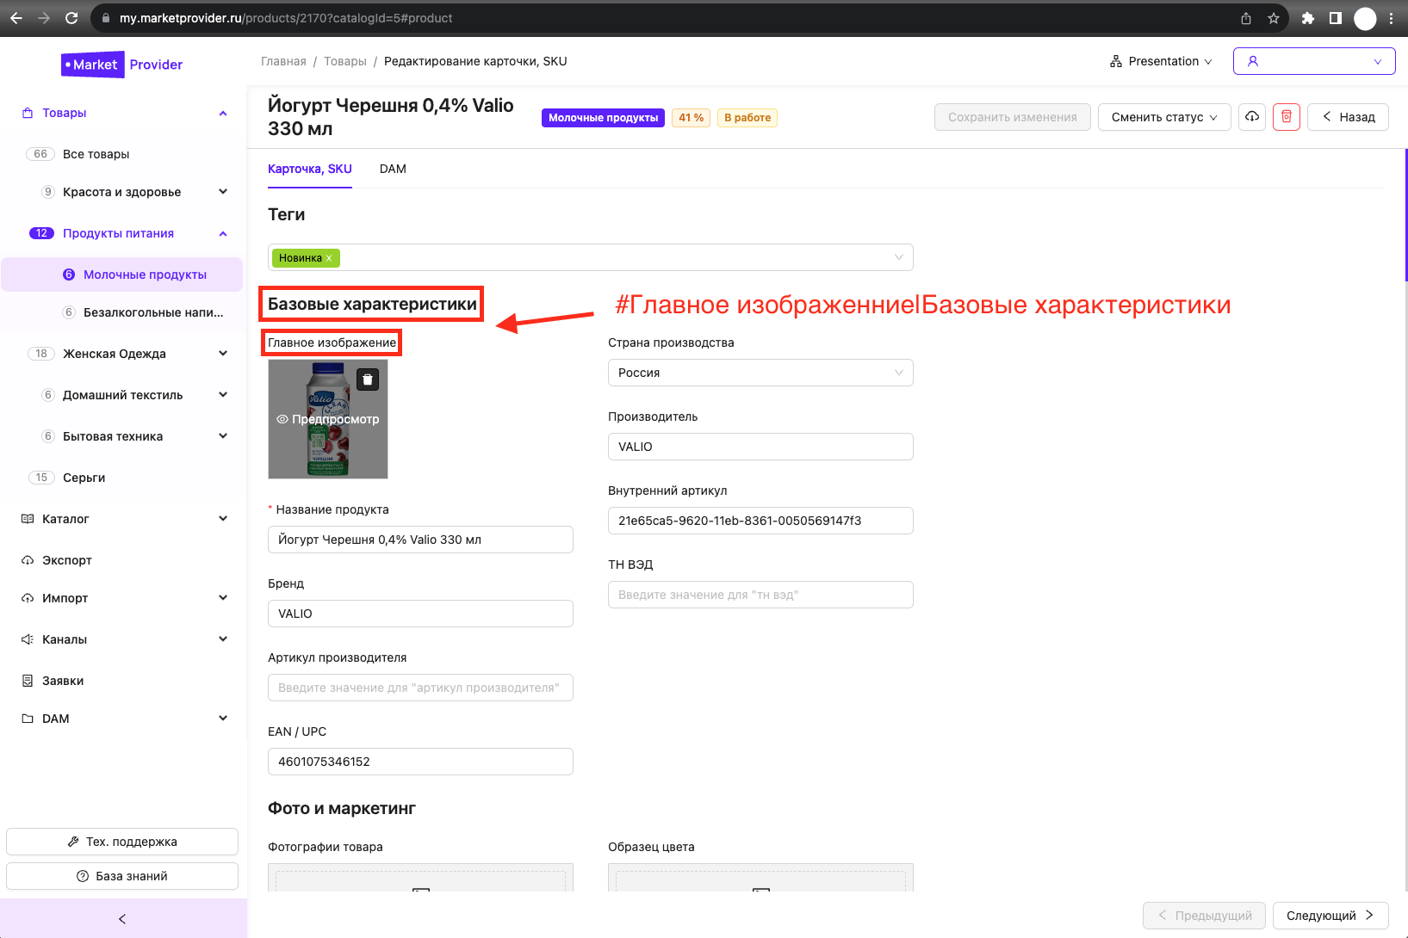This screenshot has height=938, width=1408.
Task: Click the share icon in address bar
Action: pos(1246,18)
